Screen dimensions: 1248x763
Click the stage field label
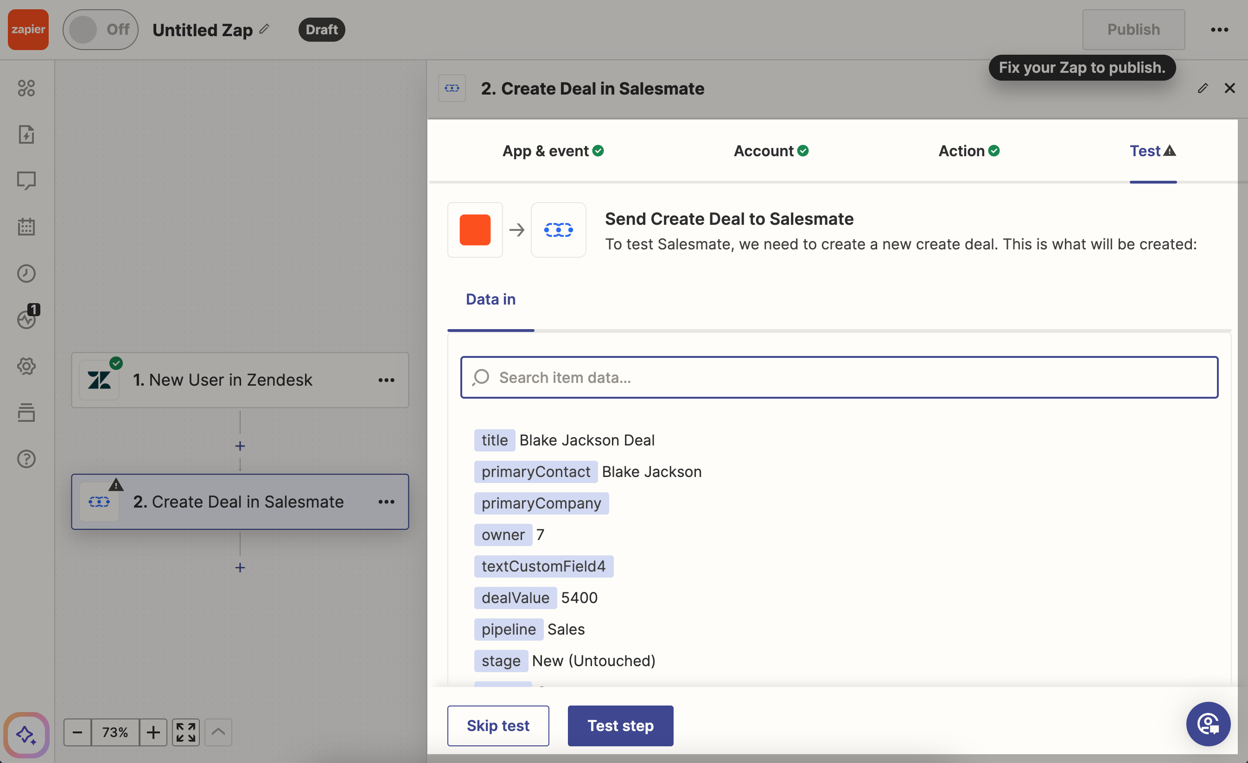(501, 661)
